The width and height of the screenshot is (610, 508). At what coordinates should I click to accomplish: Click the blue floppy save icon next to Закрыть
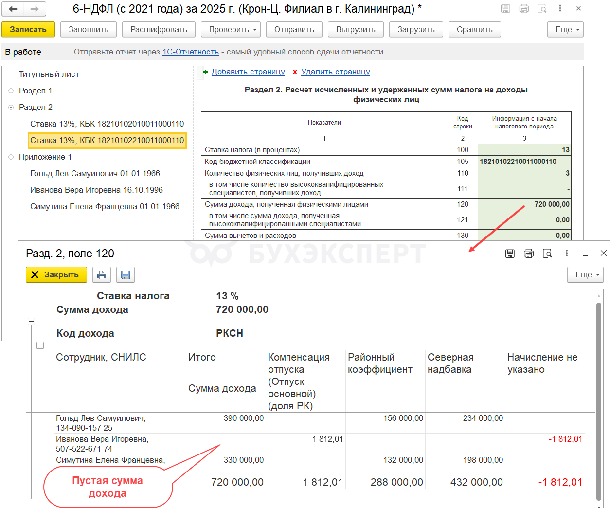pyautogui.click(x=126, y=275)
